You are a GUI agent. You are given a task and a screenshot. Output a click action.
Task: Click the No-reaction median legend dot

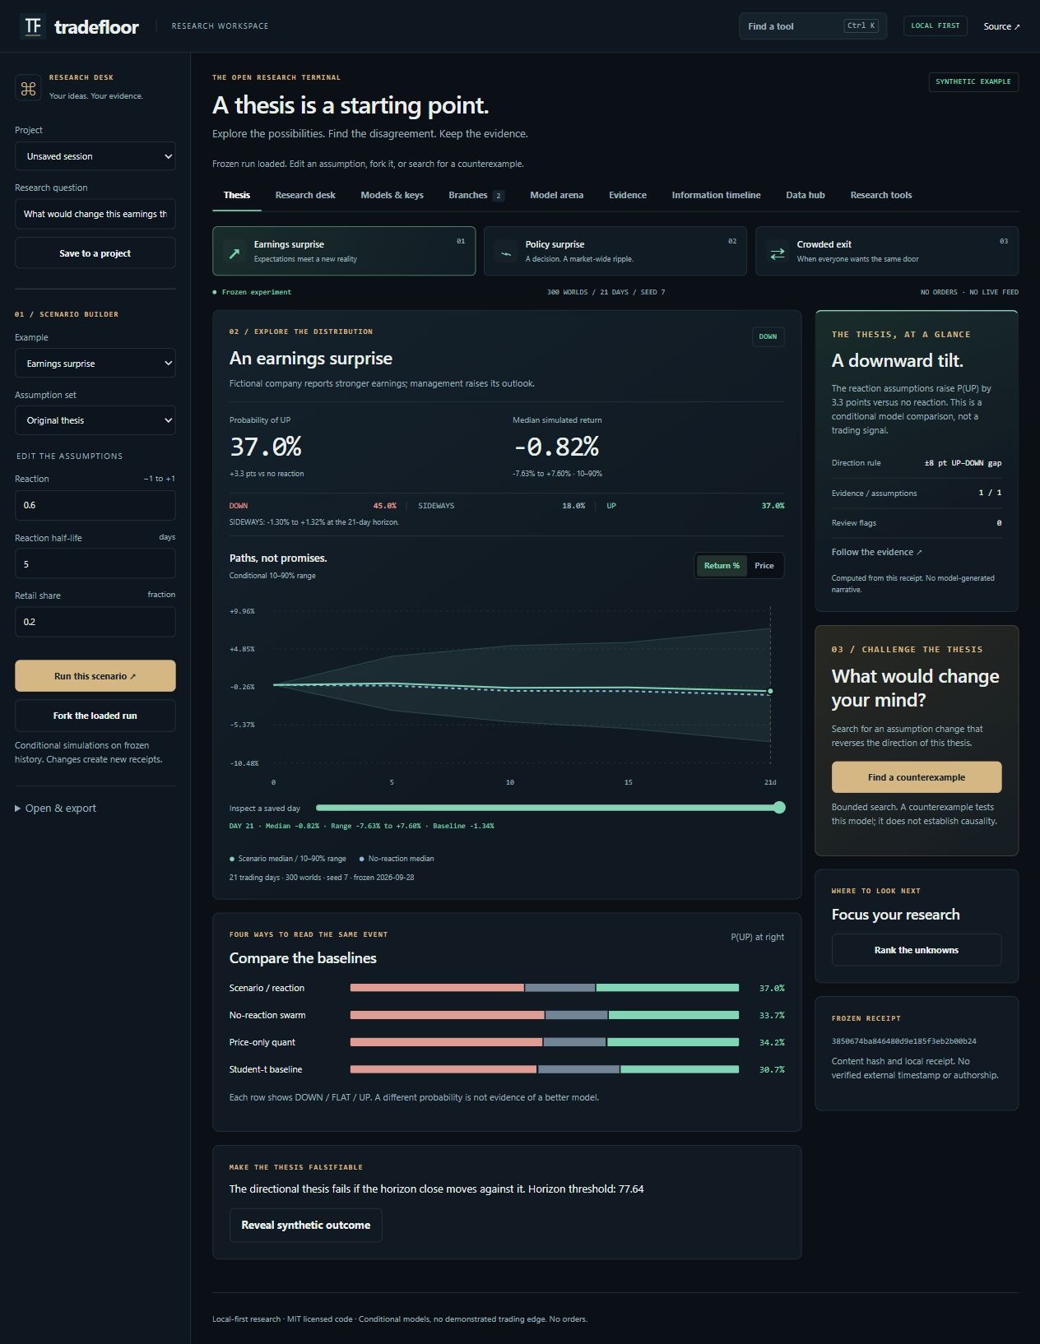coord(362,859)
